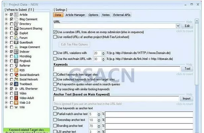Image resolution: width=204 pixels, height=133 pixels.
Task: Enable the Directory engine checkbox
Action: point(11,24)
